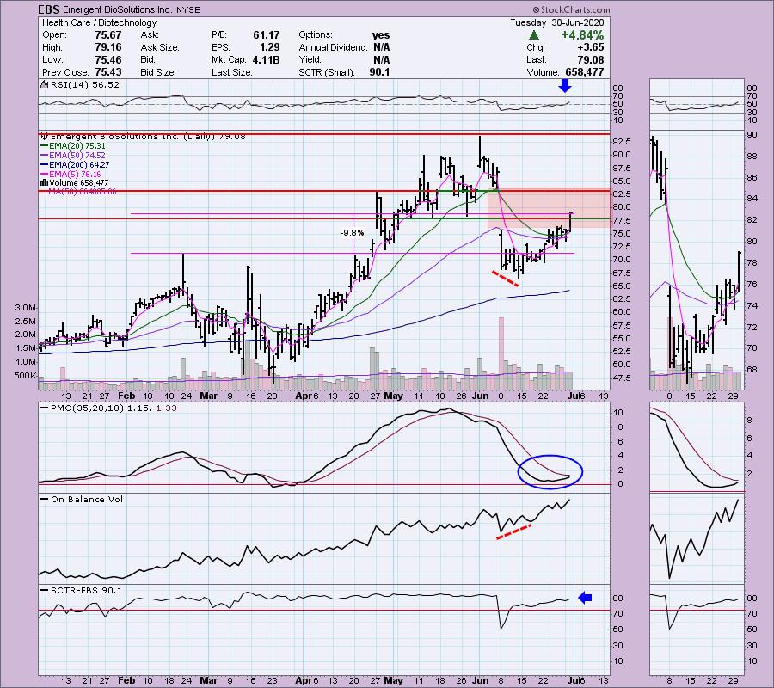Click the 3.0M volume axis label
Image resolution: width=774 pixels, height=688 pixels.
(26, 308)
